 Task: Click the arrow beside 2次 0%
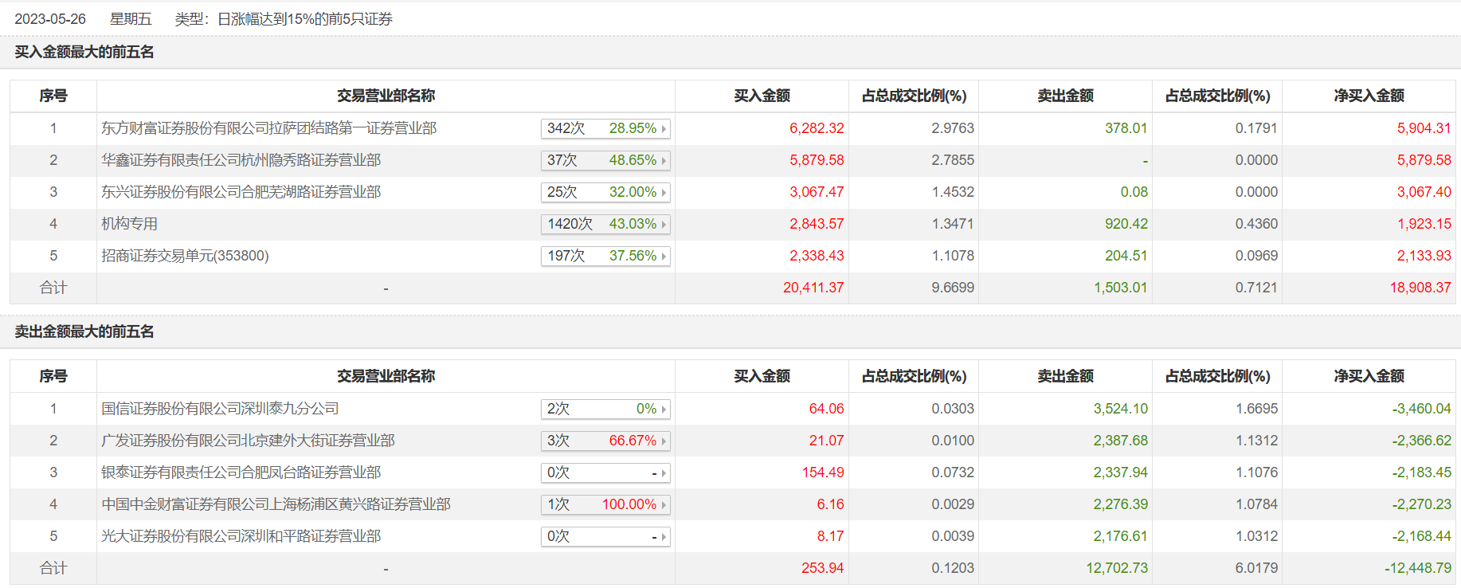(x=663, y=409)
